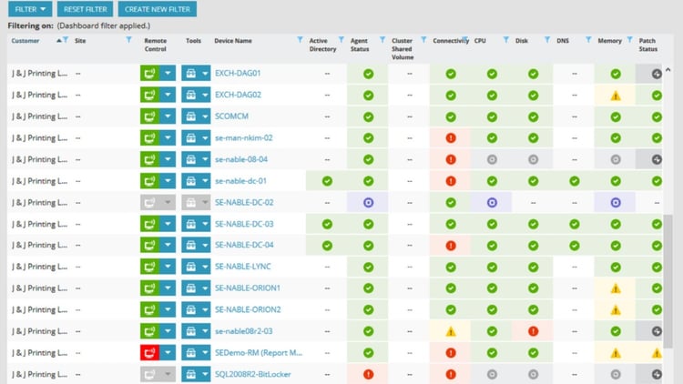Open the FILTER dropdown menu
Screen dimensions: 683x384
[x=30, y=9]
